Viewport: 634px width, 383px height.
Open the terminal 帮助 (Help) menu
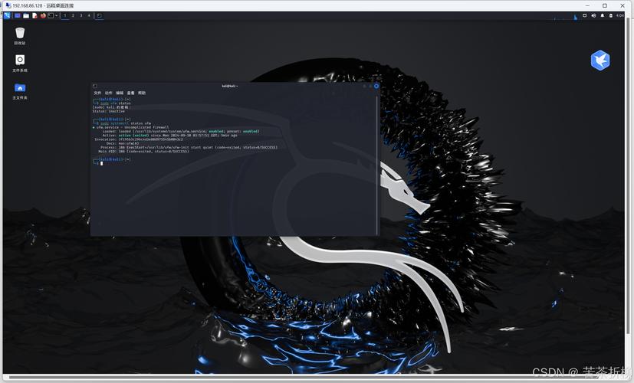point(142,93)
